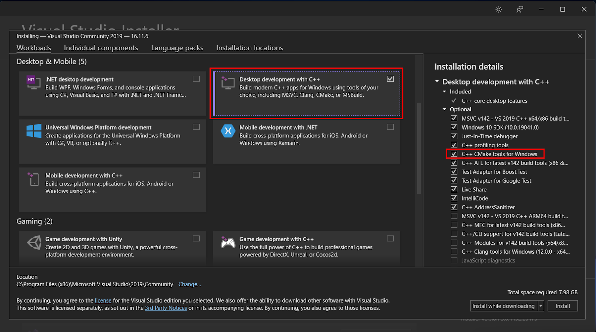Uncheck C++ AddressSanitizer component
Image resolution: width=596 pixels, height=332 pixels.
point(454,207)
